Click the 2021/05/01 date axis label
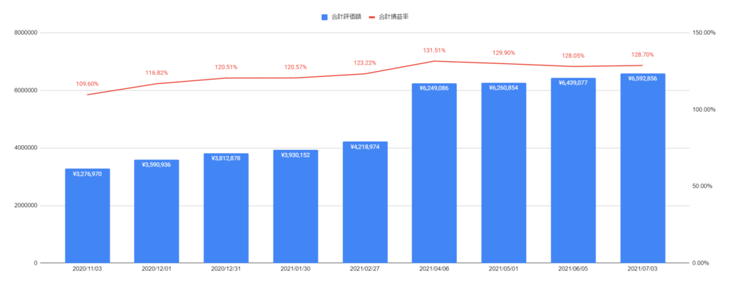 pos(504,270)
